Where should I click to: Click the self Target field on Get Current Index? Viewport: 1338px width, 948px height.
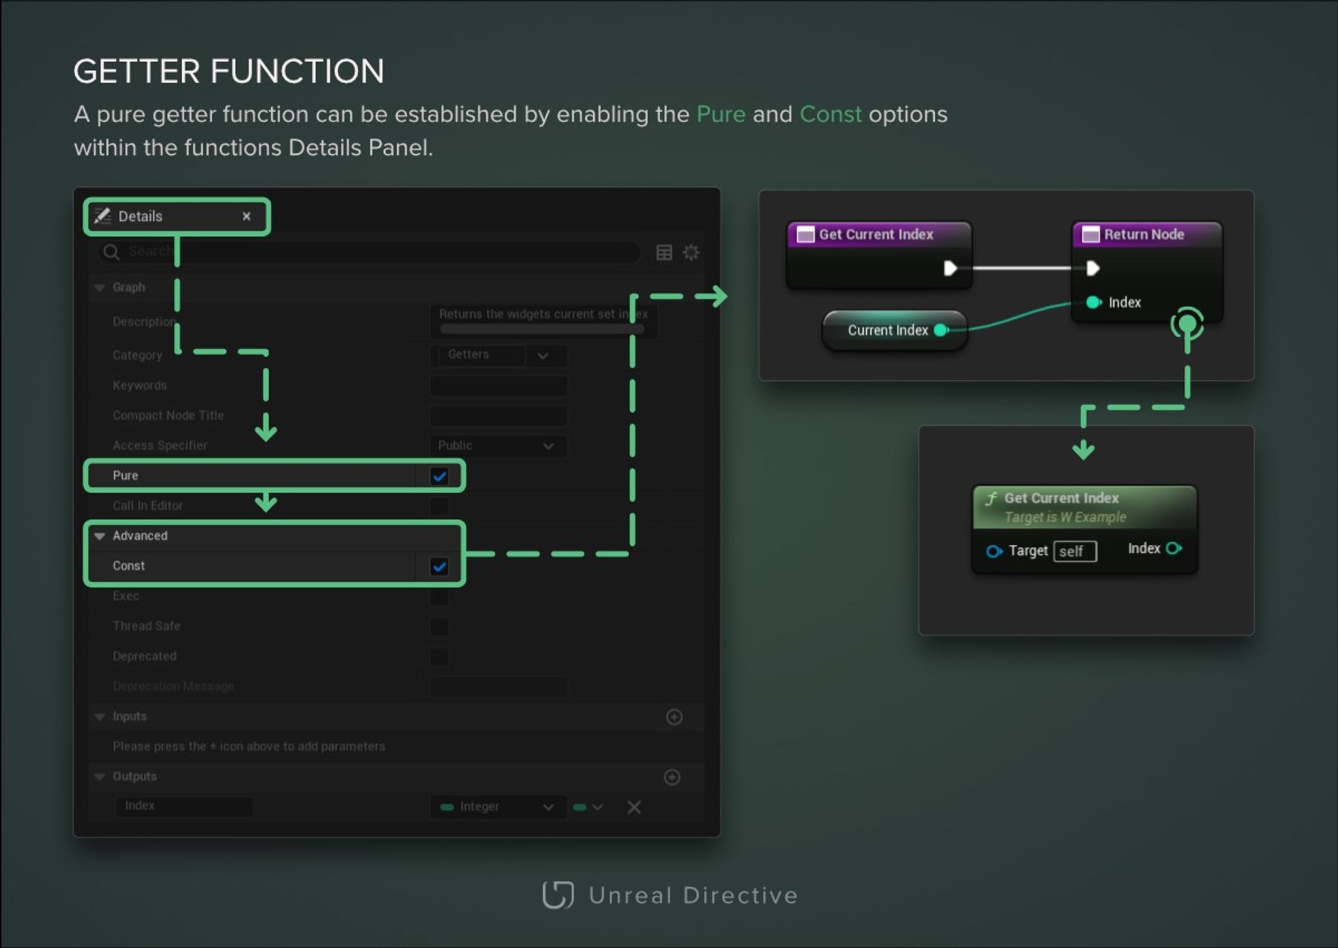point(1075,551)
